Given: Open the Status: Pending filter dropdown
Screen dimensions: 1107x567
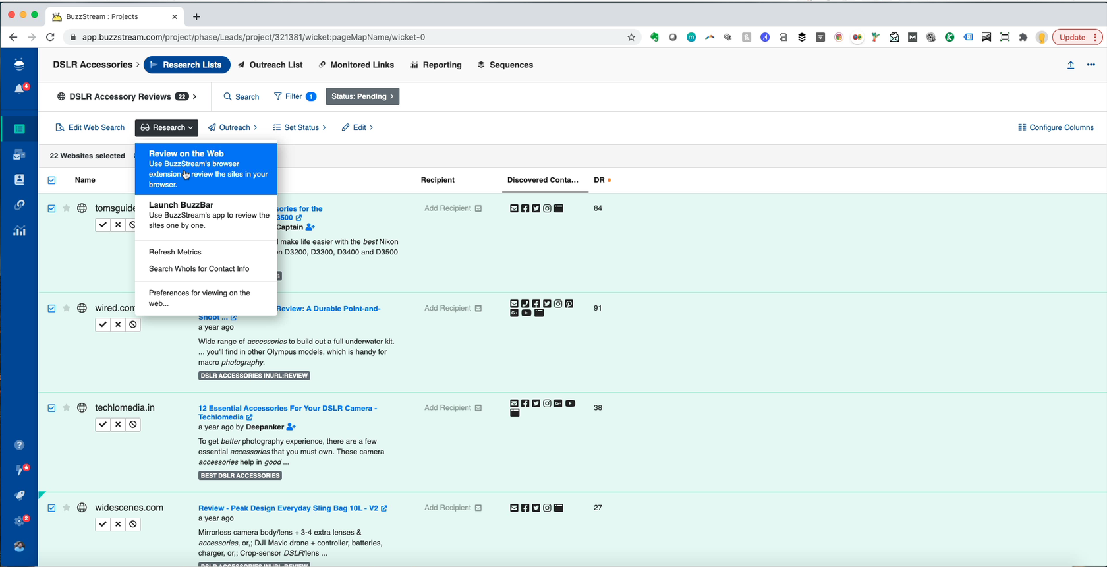Looking at the screenshot, I should 362,96.
